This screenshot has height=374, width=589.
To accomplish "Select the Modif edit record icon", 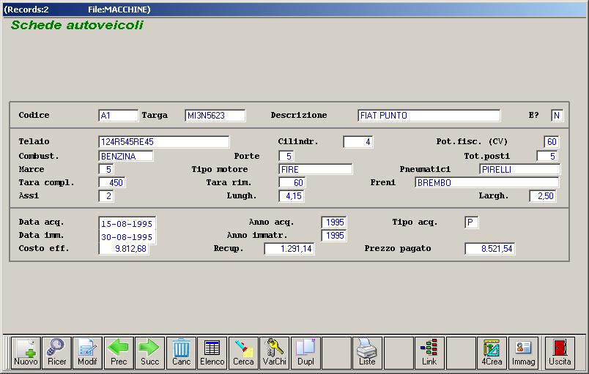I will pos(87,353).
